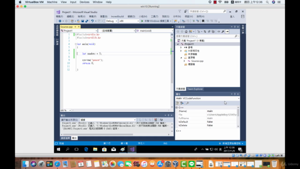Click the feedback icon beside Quick Launch

(186, 11)
